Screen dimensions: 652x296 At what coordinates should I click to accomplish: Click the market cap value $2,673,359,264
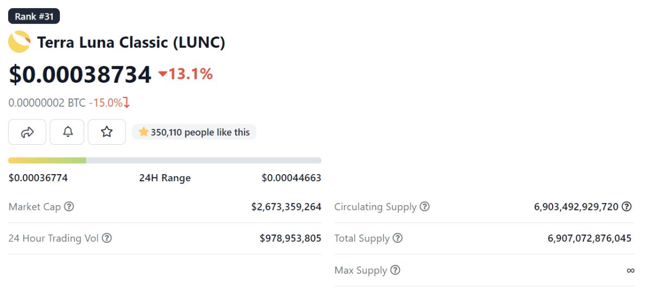pos(286,207)
